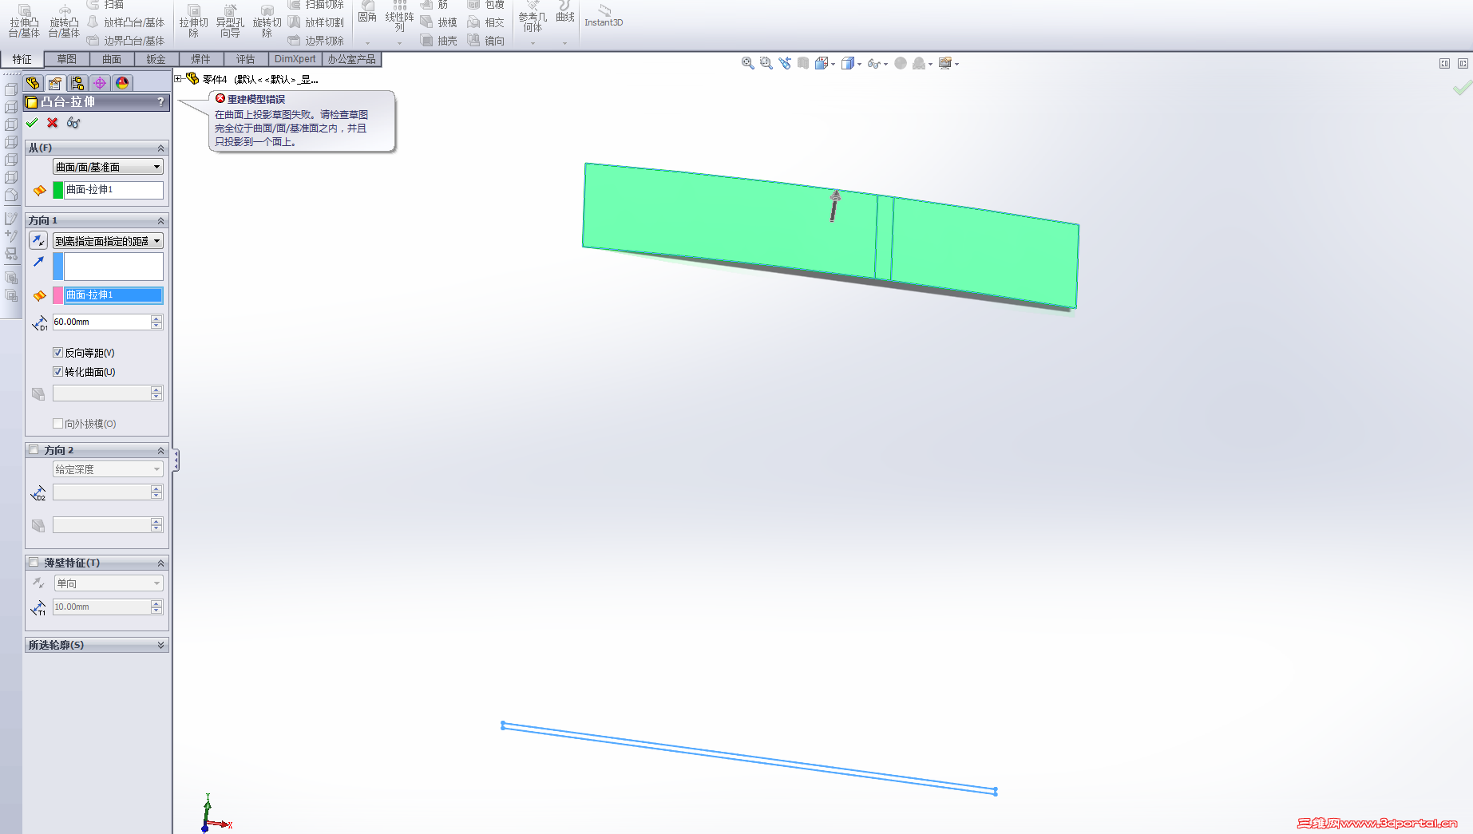The height and width of the screenshot is (834, 1473).
Task: Open the FeatureManager design tree tab
Action: tap(33, 83)
